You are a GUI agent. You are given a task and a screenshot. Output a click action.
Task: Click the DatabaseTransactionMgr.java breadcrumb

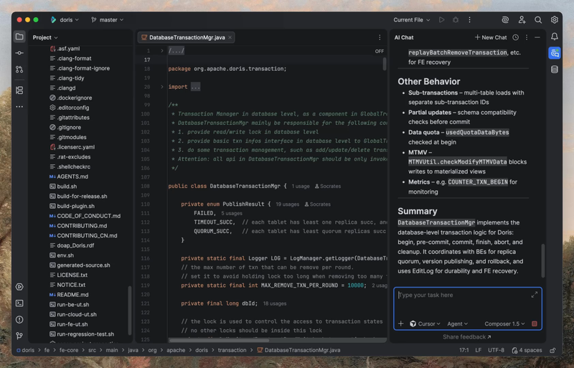[298, 350]
